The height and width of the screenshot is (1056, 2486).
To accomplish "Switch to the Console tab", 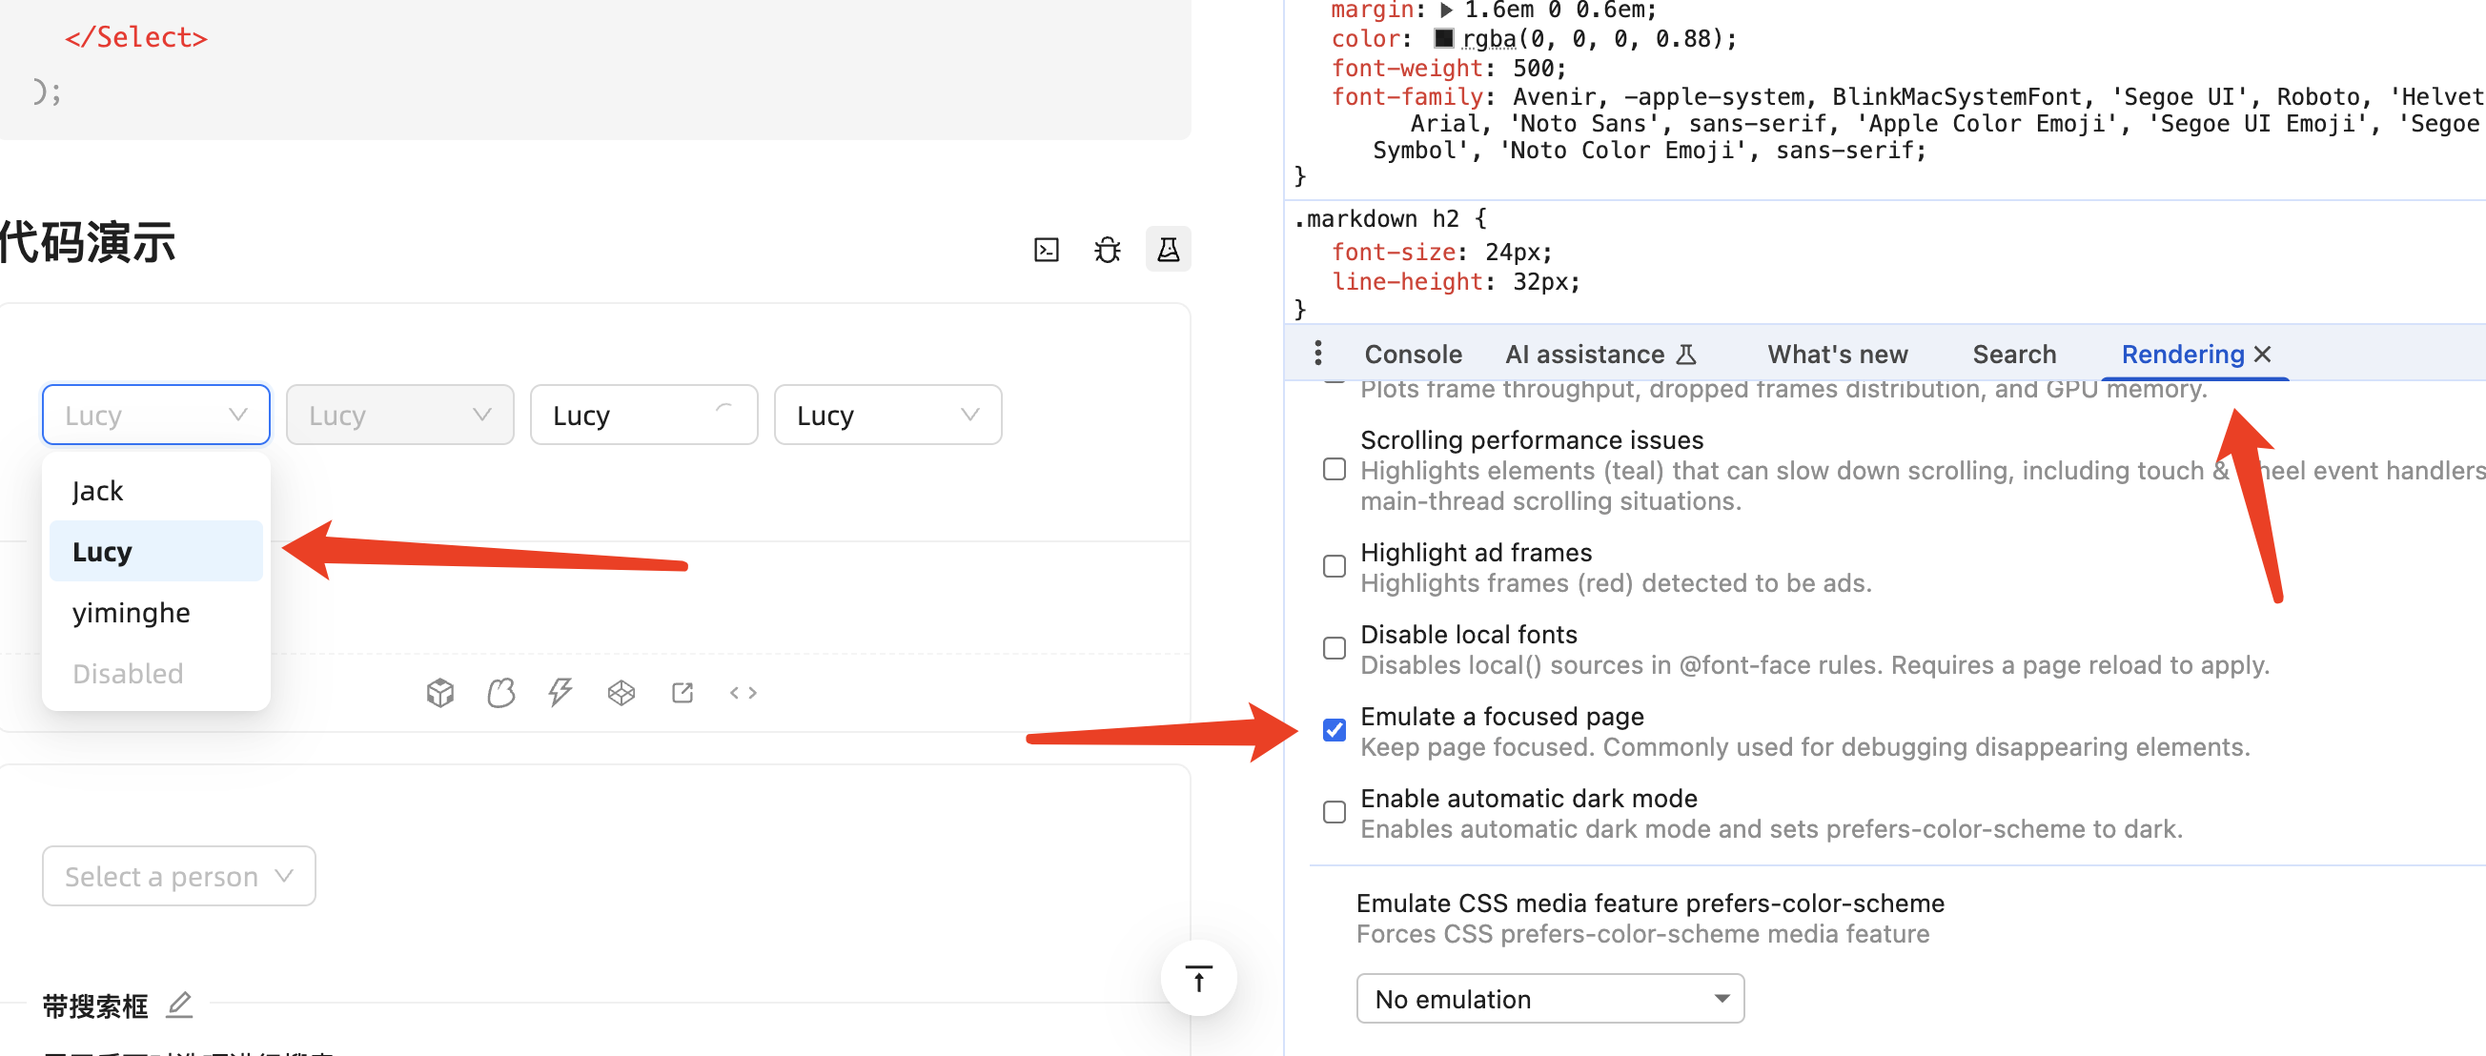I will pos(1412,355).
